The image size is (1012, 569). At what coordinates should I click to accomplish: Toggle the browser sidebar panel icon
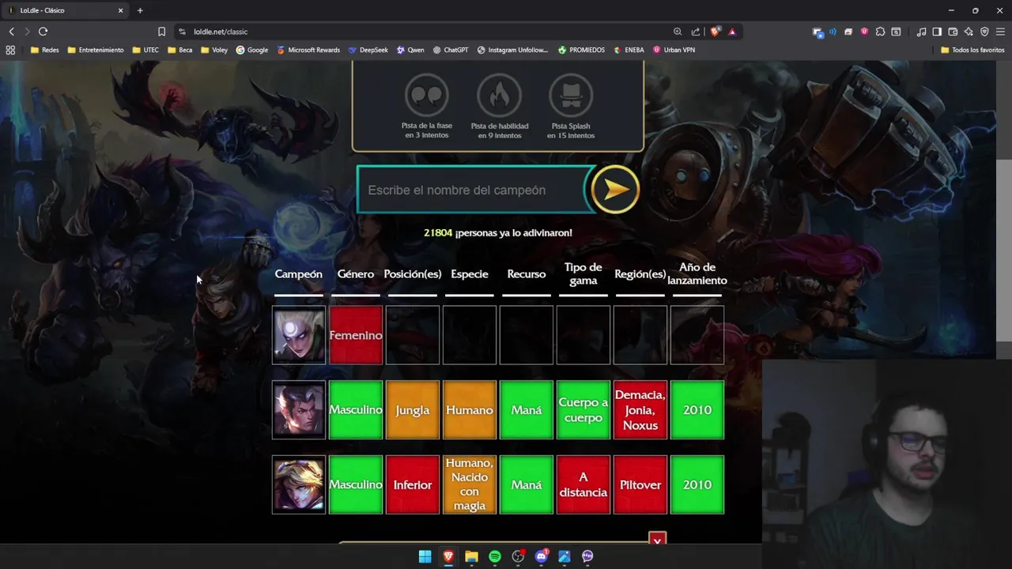[x=937, y=32]
